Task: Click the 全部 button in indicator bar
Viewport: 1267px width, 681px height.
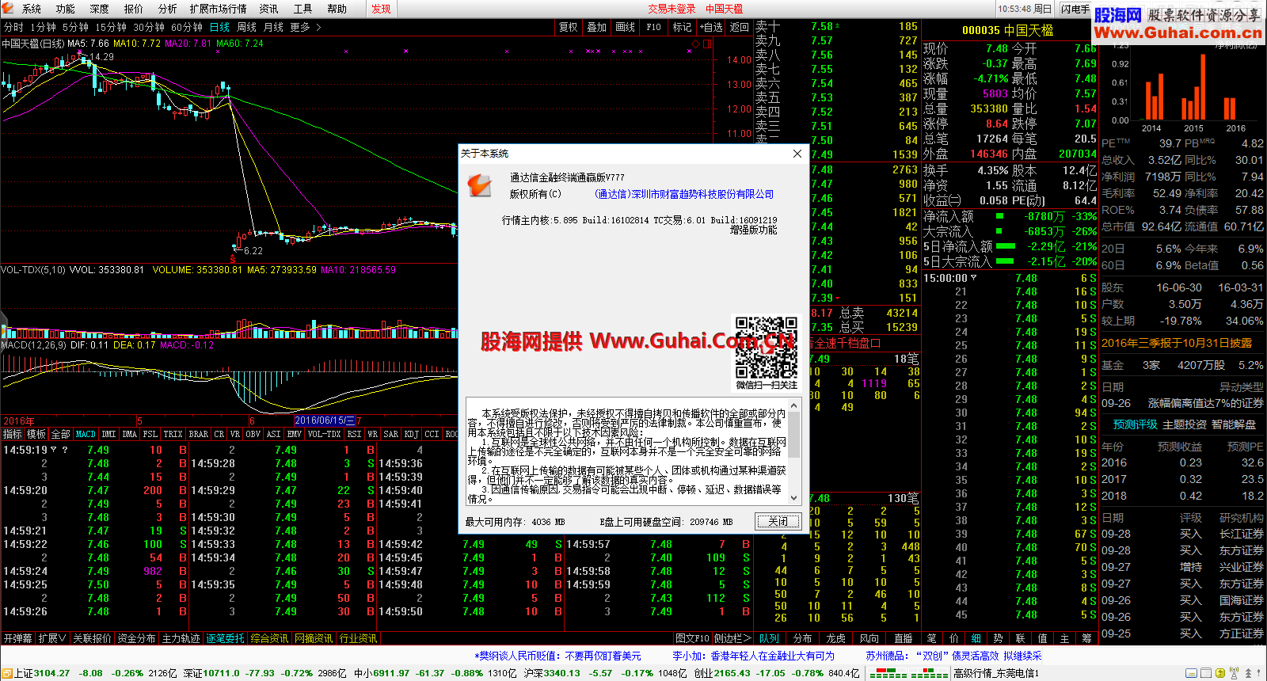Action: pyautogui.click(x=61, y=434)
